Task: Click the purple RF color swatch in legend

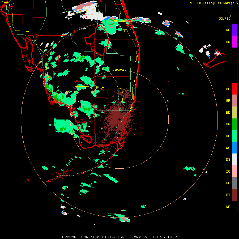Action: click(234, 30)
